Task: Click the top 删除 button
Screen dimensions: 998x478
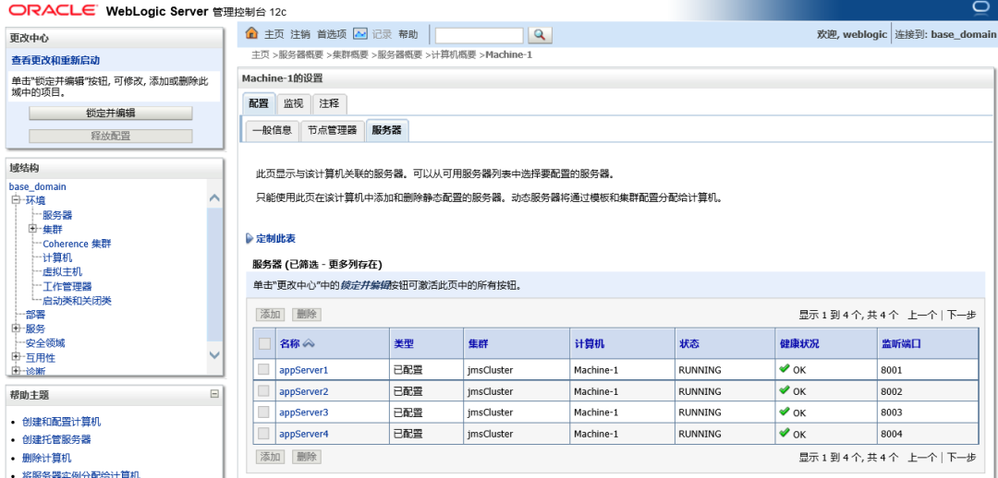Action: 307,314
